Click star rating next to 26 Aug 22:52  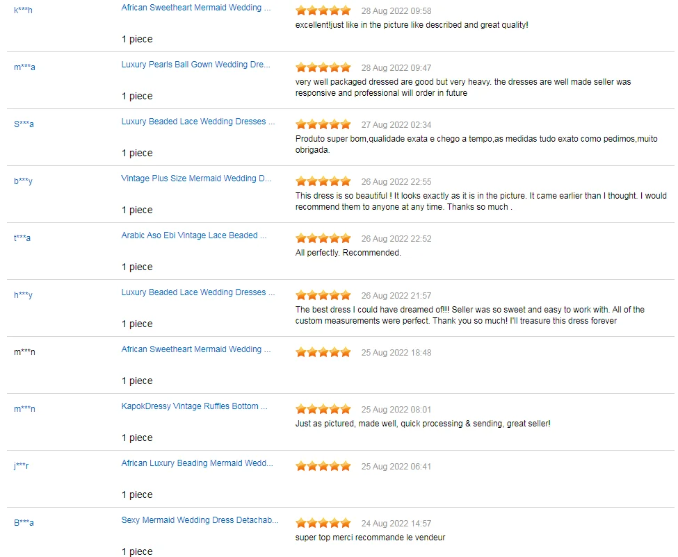(x=323, y=238)
